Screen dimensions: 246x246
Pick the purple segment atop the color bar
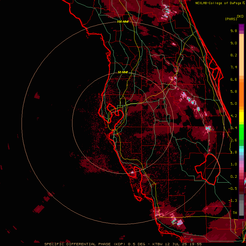[241, 27]
